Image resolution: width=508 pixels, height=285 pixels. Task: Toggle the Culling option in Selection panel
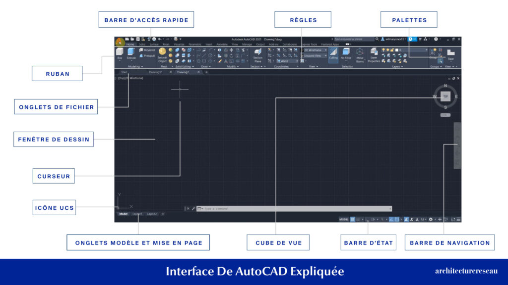click(333, 55)
